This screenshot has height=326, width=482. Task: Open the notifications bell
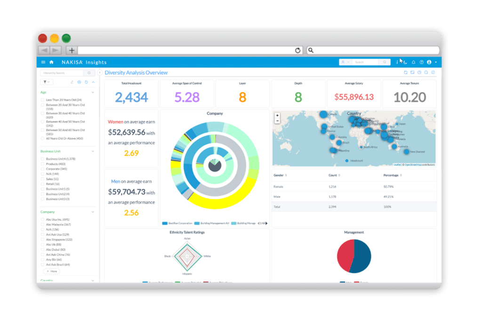point(413,62)
